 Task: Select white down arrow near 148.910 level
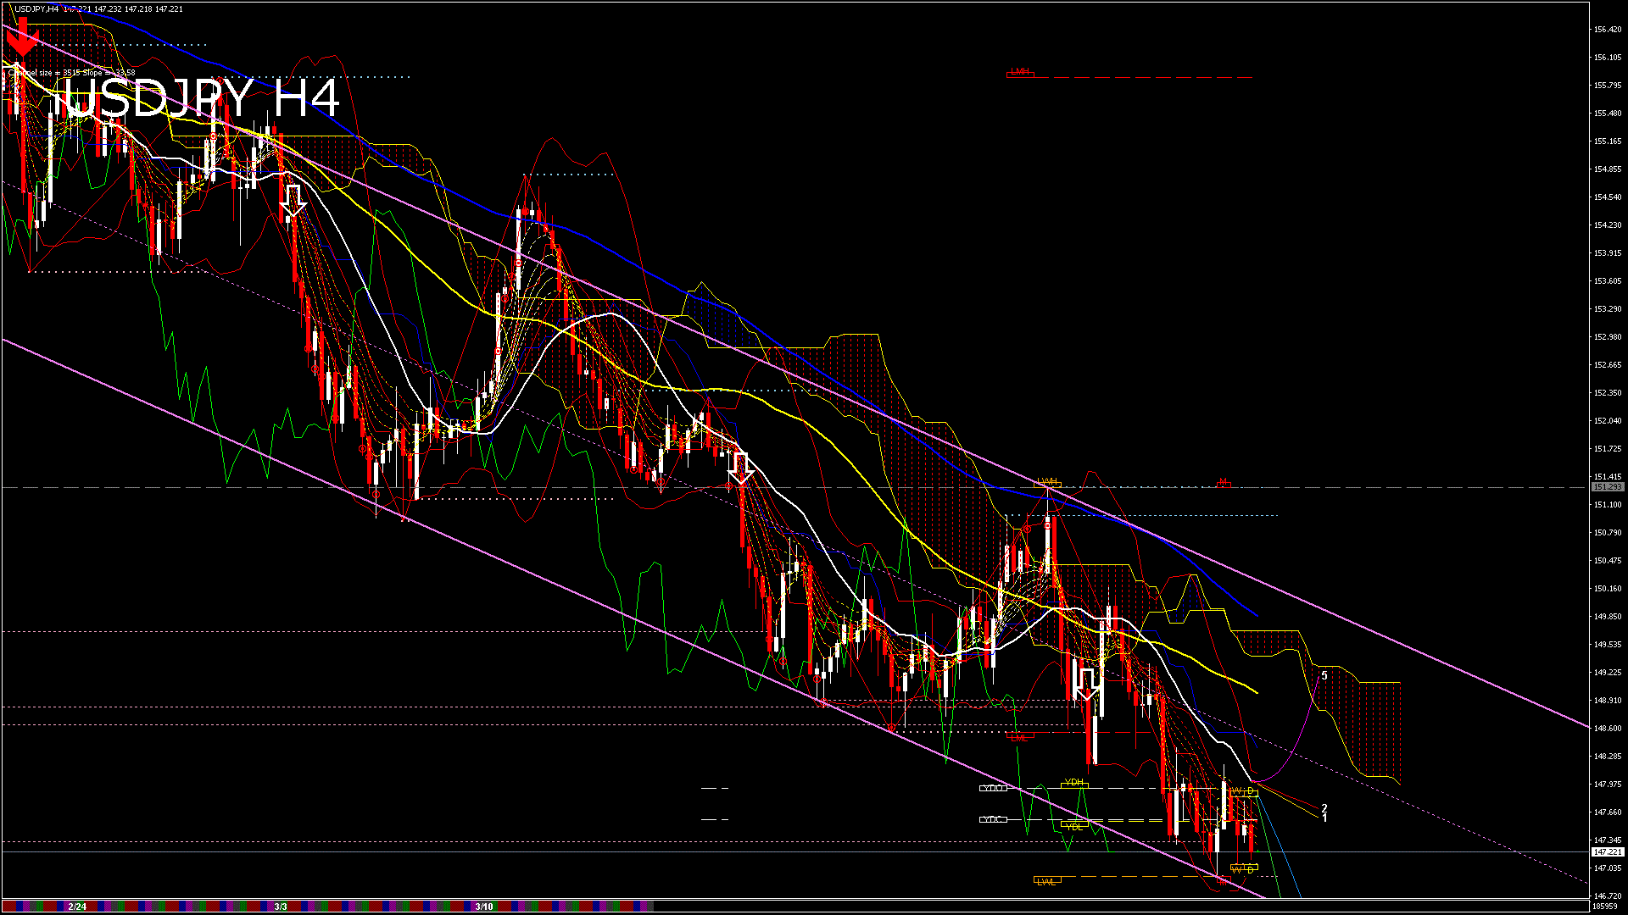(1087, 685)
